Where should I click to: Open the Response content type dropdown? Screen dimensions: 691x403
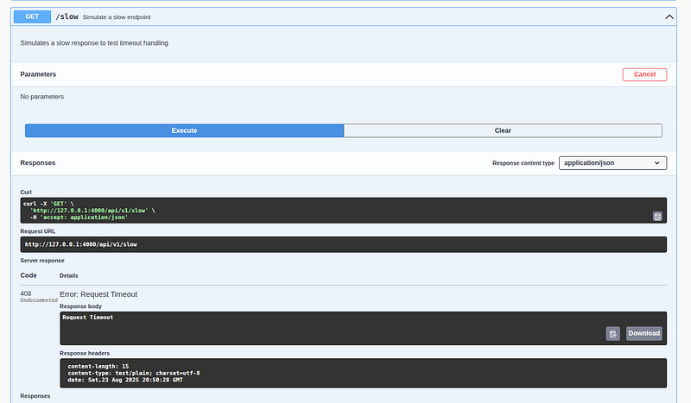pyautogui.click(x=612, y=163)
